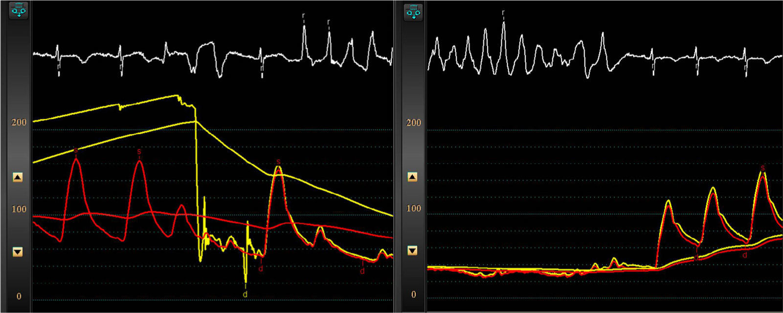Click the rightmost red 'd' marker in left panel

[x=362, y=271]
